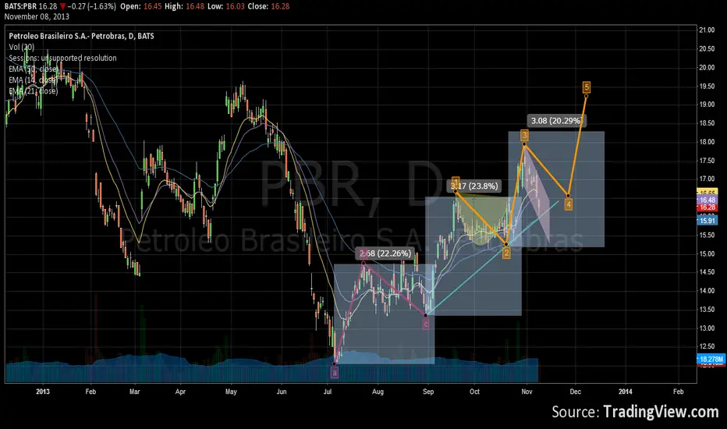Click the 17.50 price axis label

click(707, 161)
